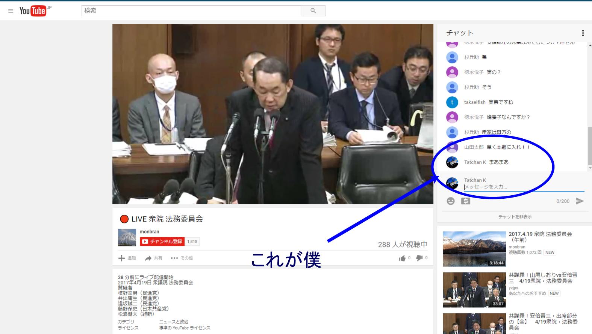Open the 3:18:44 mountain lake thumbnail video
This screenshot has height=334, width=592.
474,249
